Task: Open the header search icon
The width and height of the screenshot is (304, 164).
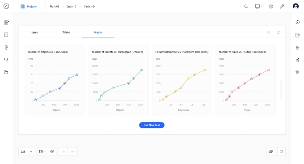Action: tap(246, 6)
